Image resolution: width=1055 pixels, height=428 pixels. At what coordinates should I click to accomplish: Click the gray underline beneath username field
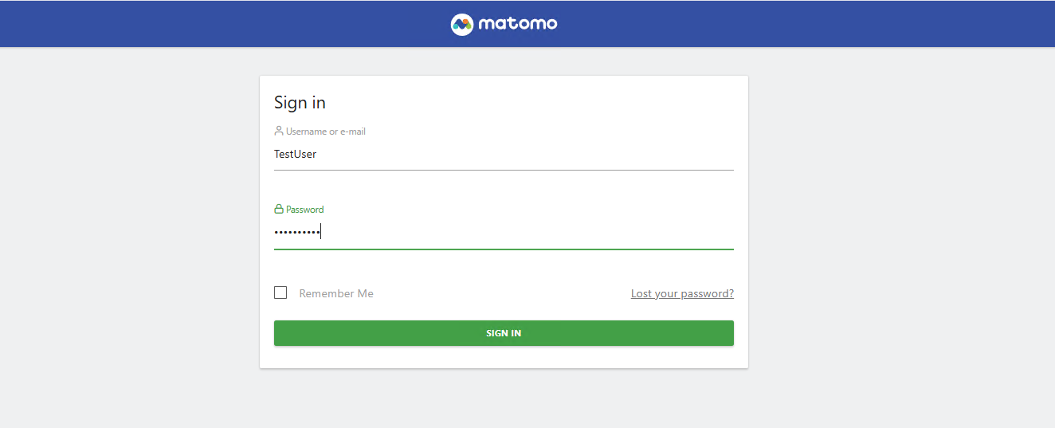coord(504,170)
